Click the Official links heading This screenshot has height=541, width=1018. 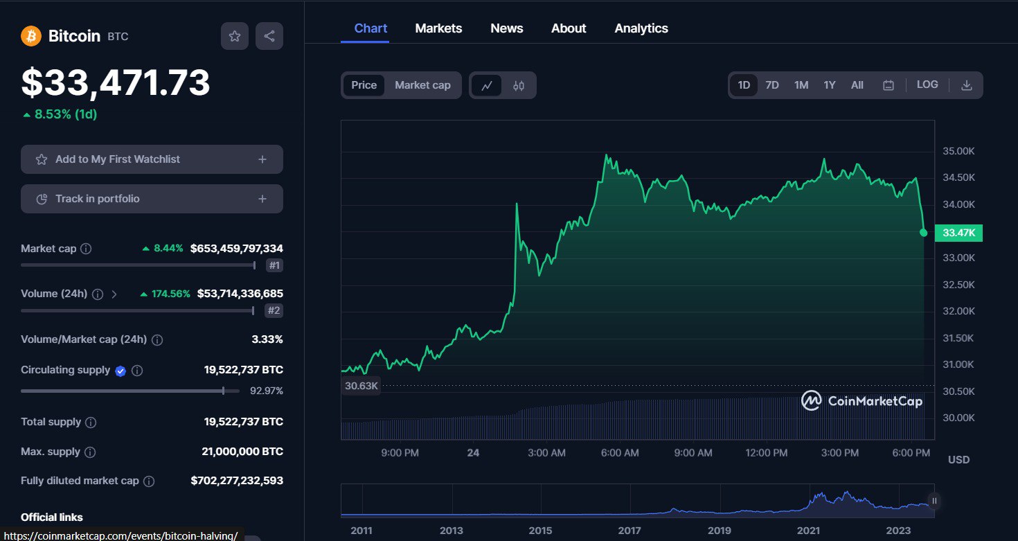[52, 517]
